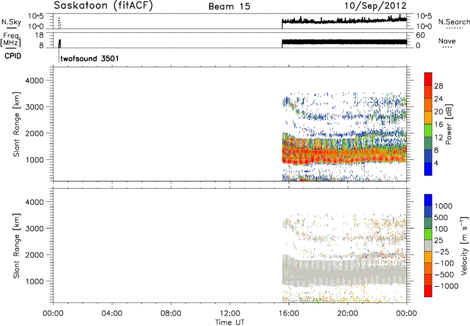Image resolution: width=470 pixels, height=326 pixels.
Task: Click the gray ground-scatter band in the velocity panel
Action: [344, 272]
